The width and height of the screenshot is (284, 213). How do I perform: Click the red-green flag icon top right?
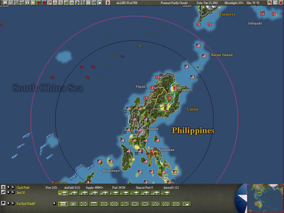click(270, 2)
